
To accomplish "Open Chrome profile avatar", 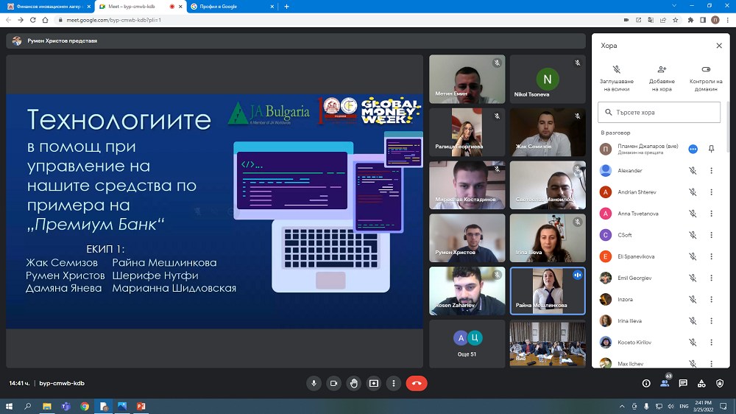I will [x=715, y=20].
